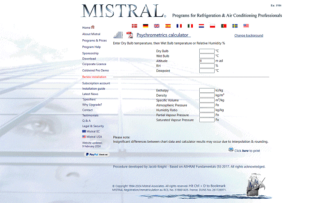Click the printer icon to print

[x=231, y=150]
